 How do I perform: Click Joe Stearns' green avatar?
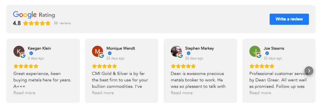coord(255,51)
